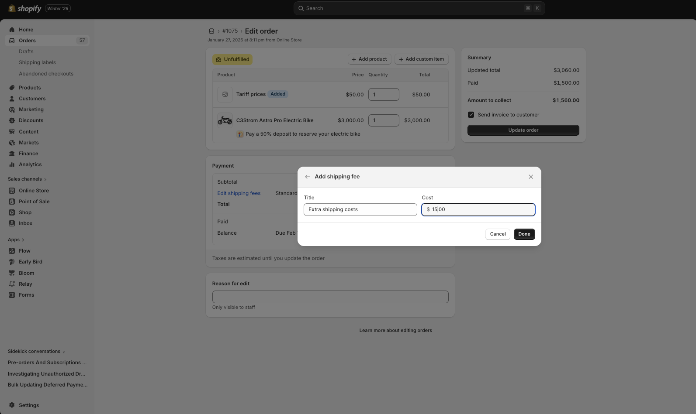This screenshot has width=696, height=414.
Task: Click the Amount to collect $1,560.00 value
Action: point(566,100)
